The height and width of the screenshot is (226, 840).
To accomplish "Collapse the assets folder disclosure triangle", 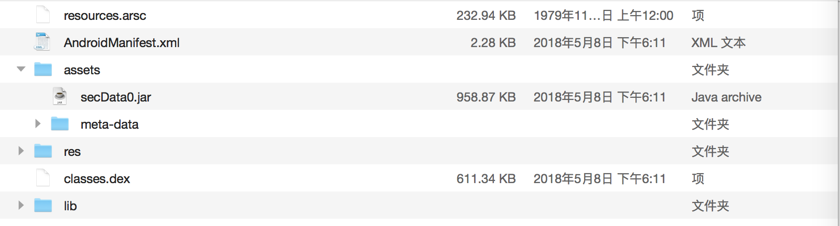I will [21, 69].
